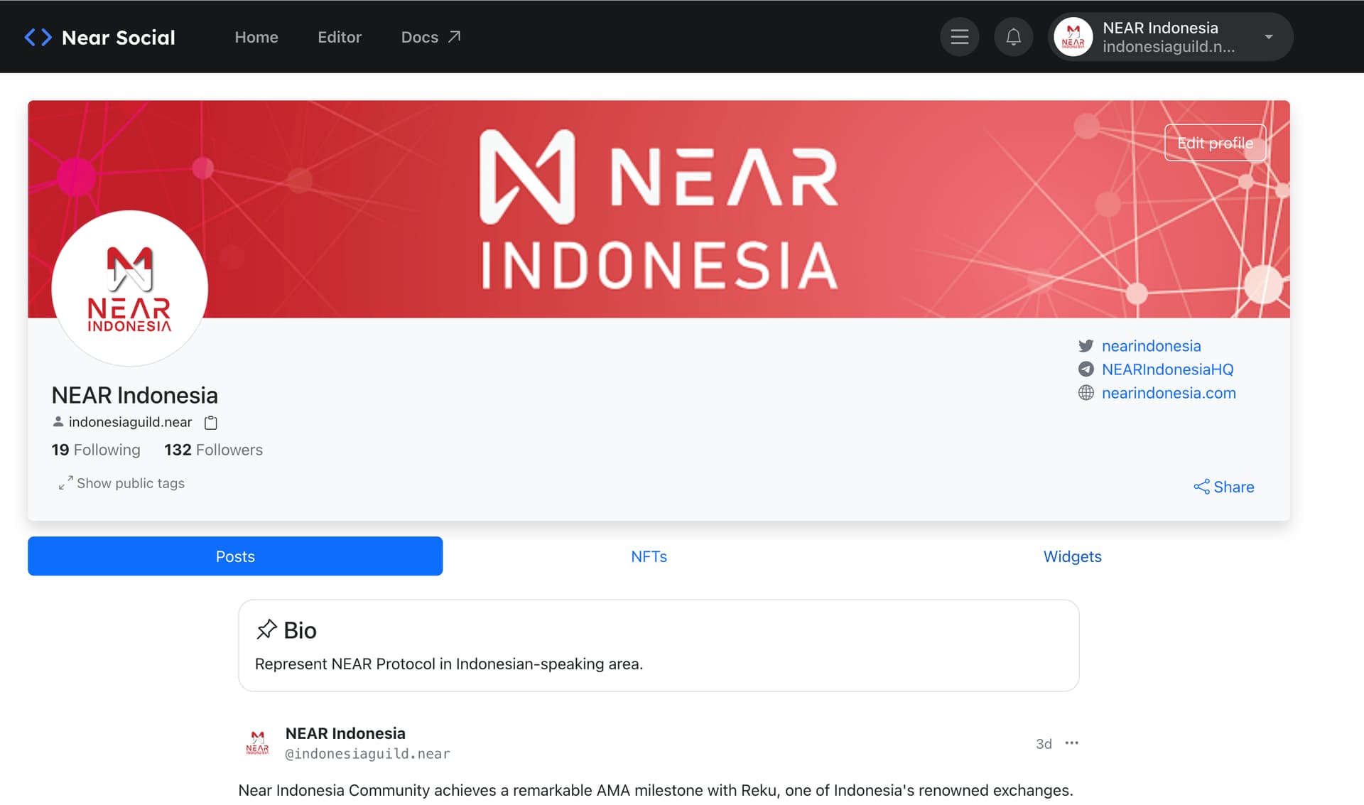Copy account ID with the clipboard icon
Image resolution: width=1364 pixels, height=805 pixels.
(x=211, y=423)
